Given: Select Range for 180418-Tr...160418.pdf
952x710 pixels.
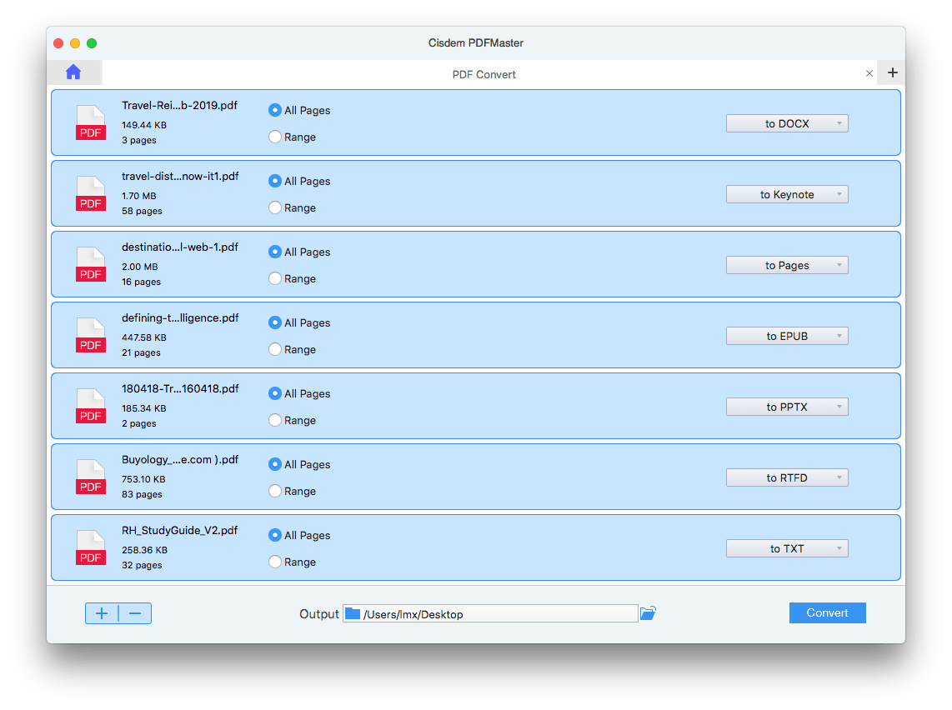Looking at the screenshot, I should click(x=274, y=420).
